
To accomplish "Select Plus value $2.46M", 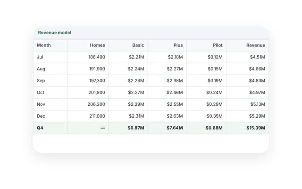I will pos(175,93).
